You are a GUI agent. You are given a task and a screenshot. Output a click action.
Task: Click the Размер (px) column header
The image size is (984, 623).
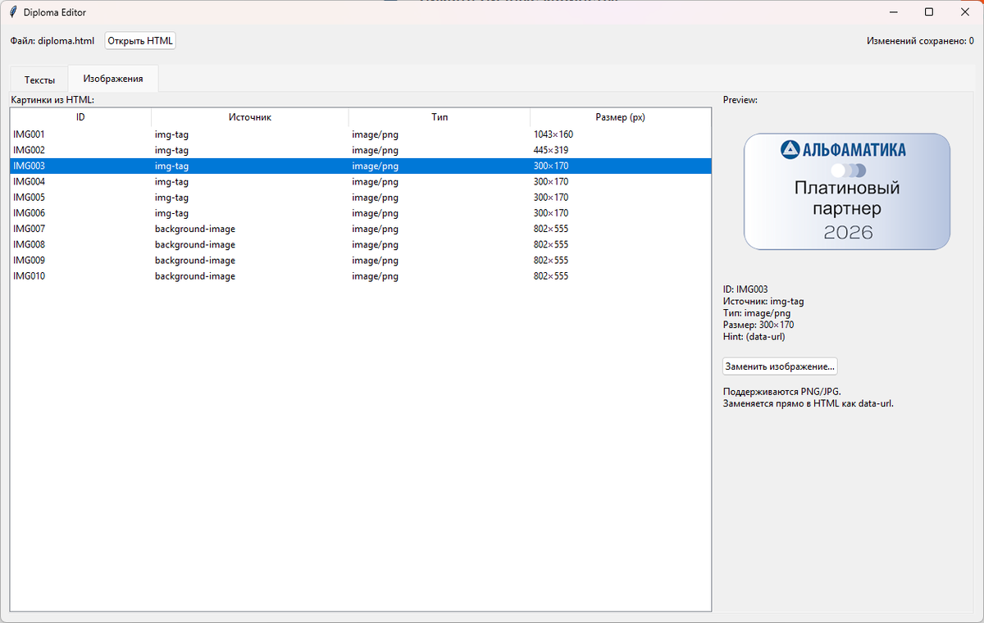620,117
